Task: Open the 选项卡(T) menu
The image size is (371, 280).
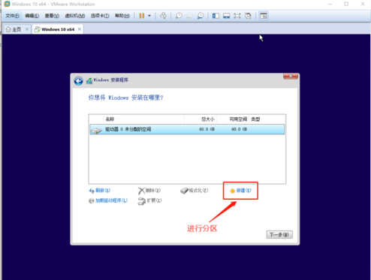Action: [x=100, y=16]
